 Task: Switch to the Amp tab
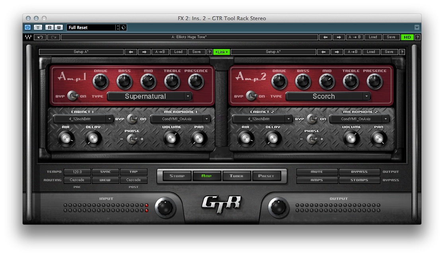pyautogui.click(x=207, y=176)
